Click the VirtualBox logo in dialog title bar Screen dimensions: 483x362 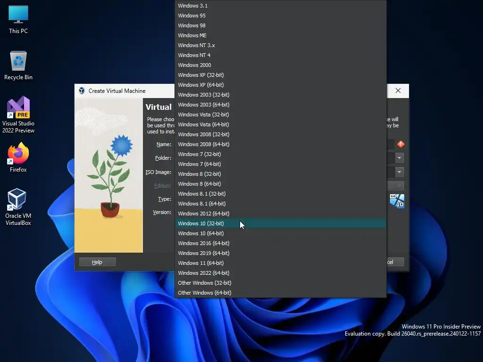(x=82, y=91)
